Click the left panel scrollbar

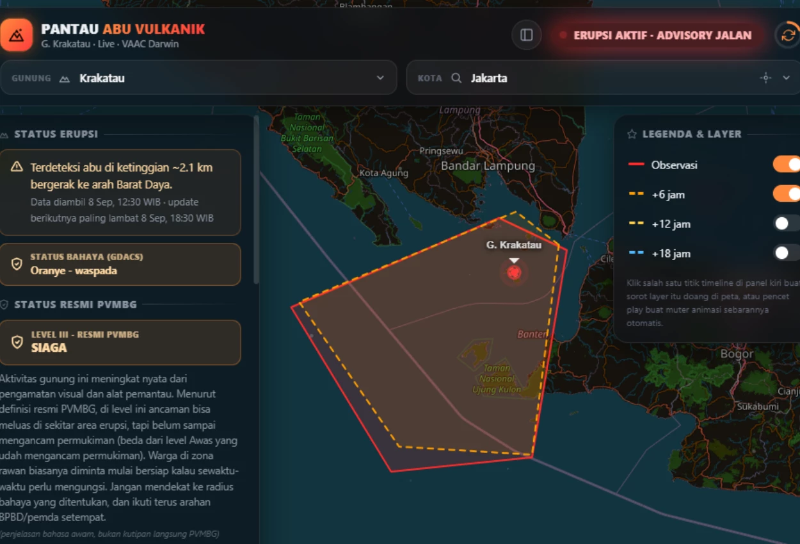[257, 199]
